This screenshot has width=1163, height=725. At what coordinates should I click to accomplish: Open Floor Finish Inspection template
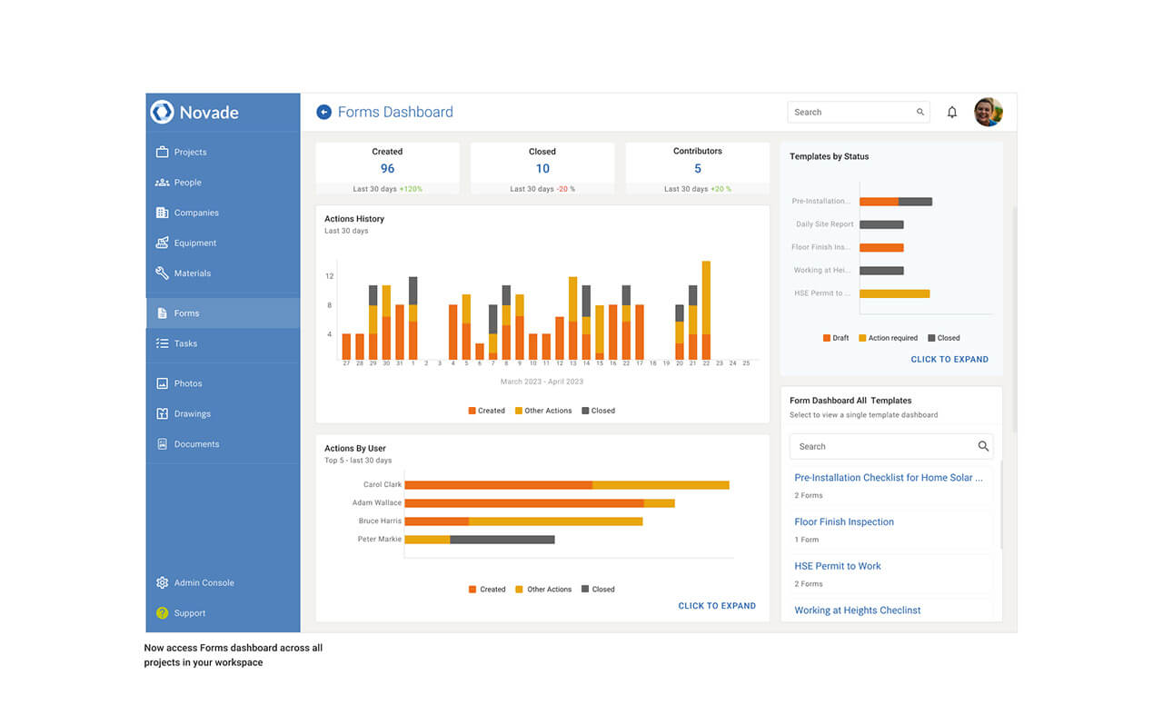click(843, 521)
